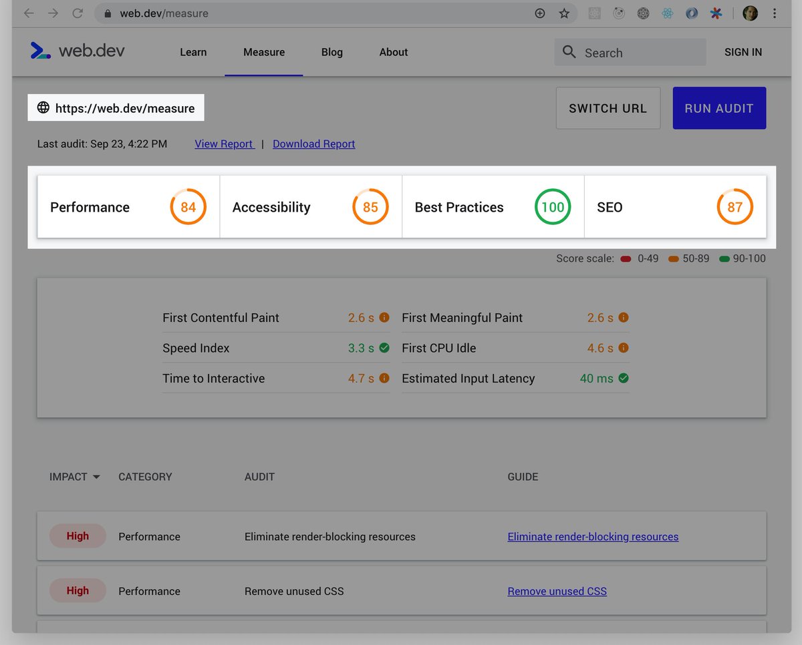Click the SWITCH URL button
Image resolution: width=802 pixels, height=645 pixels.
[608, 108]
